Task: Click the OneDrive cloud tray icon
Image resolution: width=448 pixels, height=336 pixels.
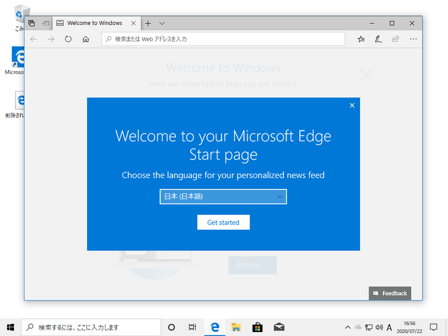Action: pos(358,328)
